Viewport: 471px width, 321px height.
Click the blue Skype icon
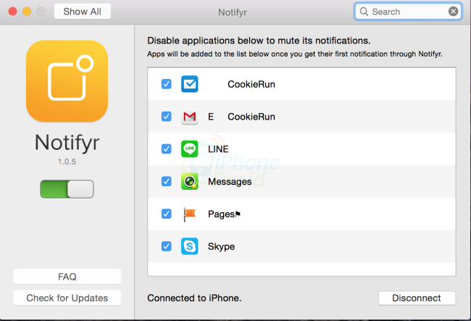pyautogui.click(x=190, y=246)
